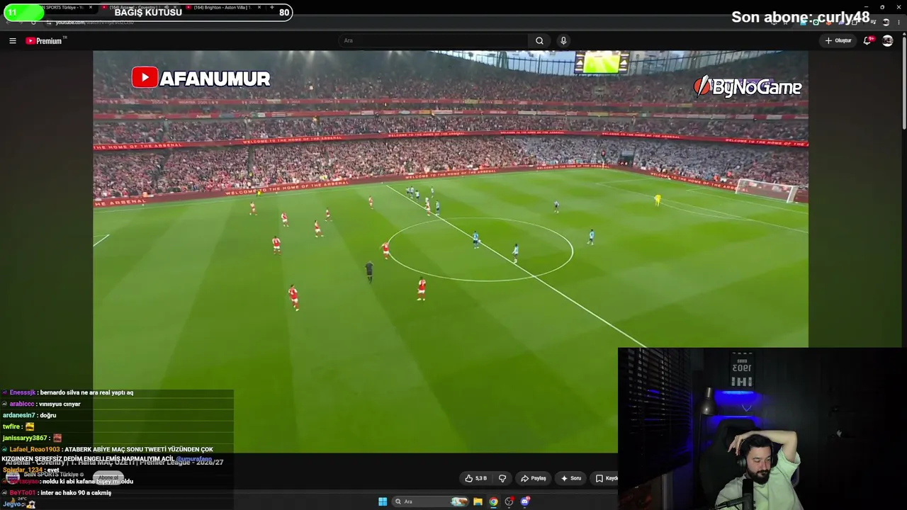Open the YouTube hamburger guide menu
This screenshot has width=907, height=510.
(13, 41)
